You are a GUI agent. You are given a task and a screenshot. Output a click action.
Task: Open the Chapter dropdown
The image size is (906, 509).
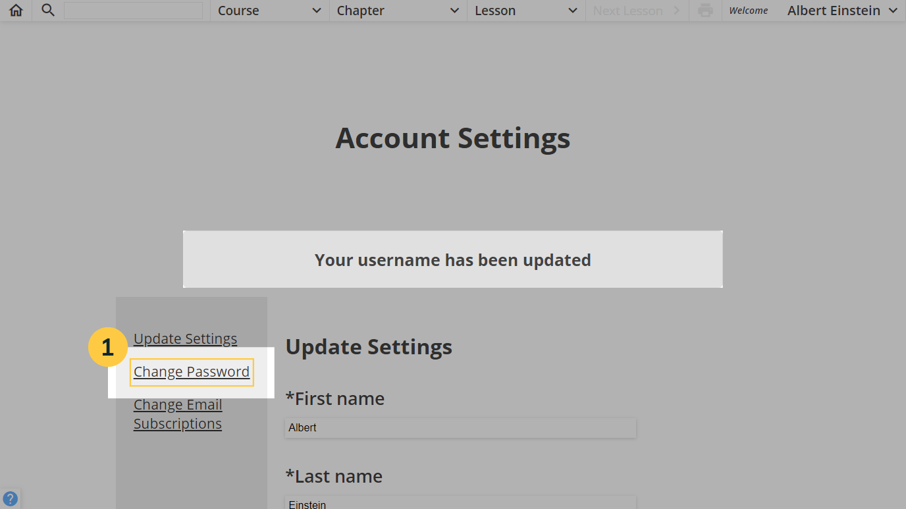(x=392, y=11)
